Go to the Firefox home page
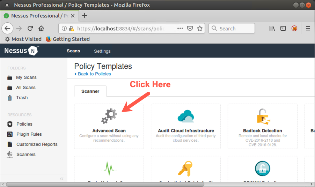 click(x=41, y=29)
